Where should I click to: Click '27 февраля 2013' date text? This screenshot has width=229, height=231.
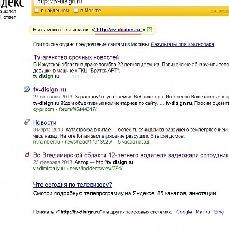coord(53,97)
